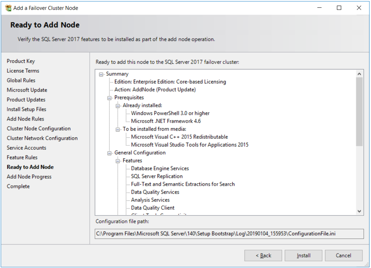371x268 pixels.
Task: Select To be installed from media label
Action: [154, 129]
